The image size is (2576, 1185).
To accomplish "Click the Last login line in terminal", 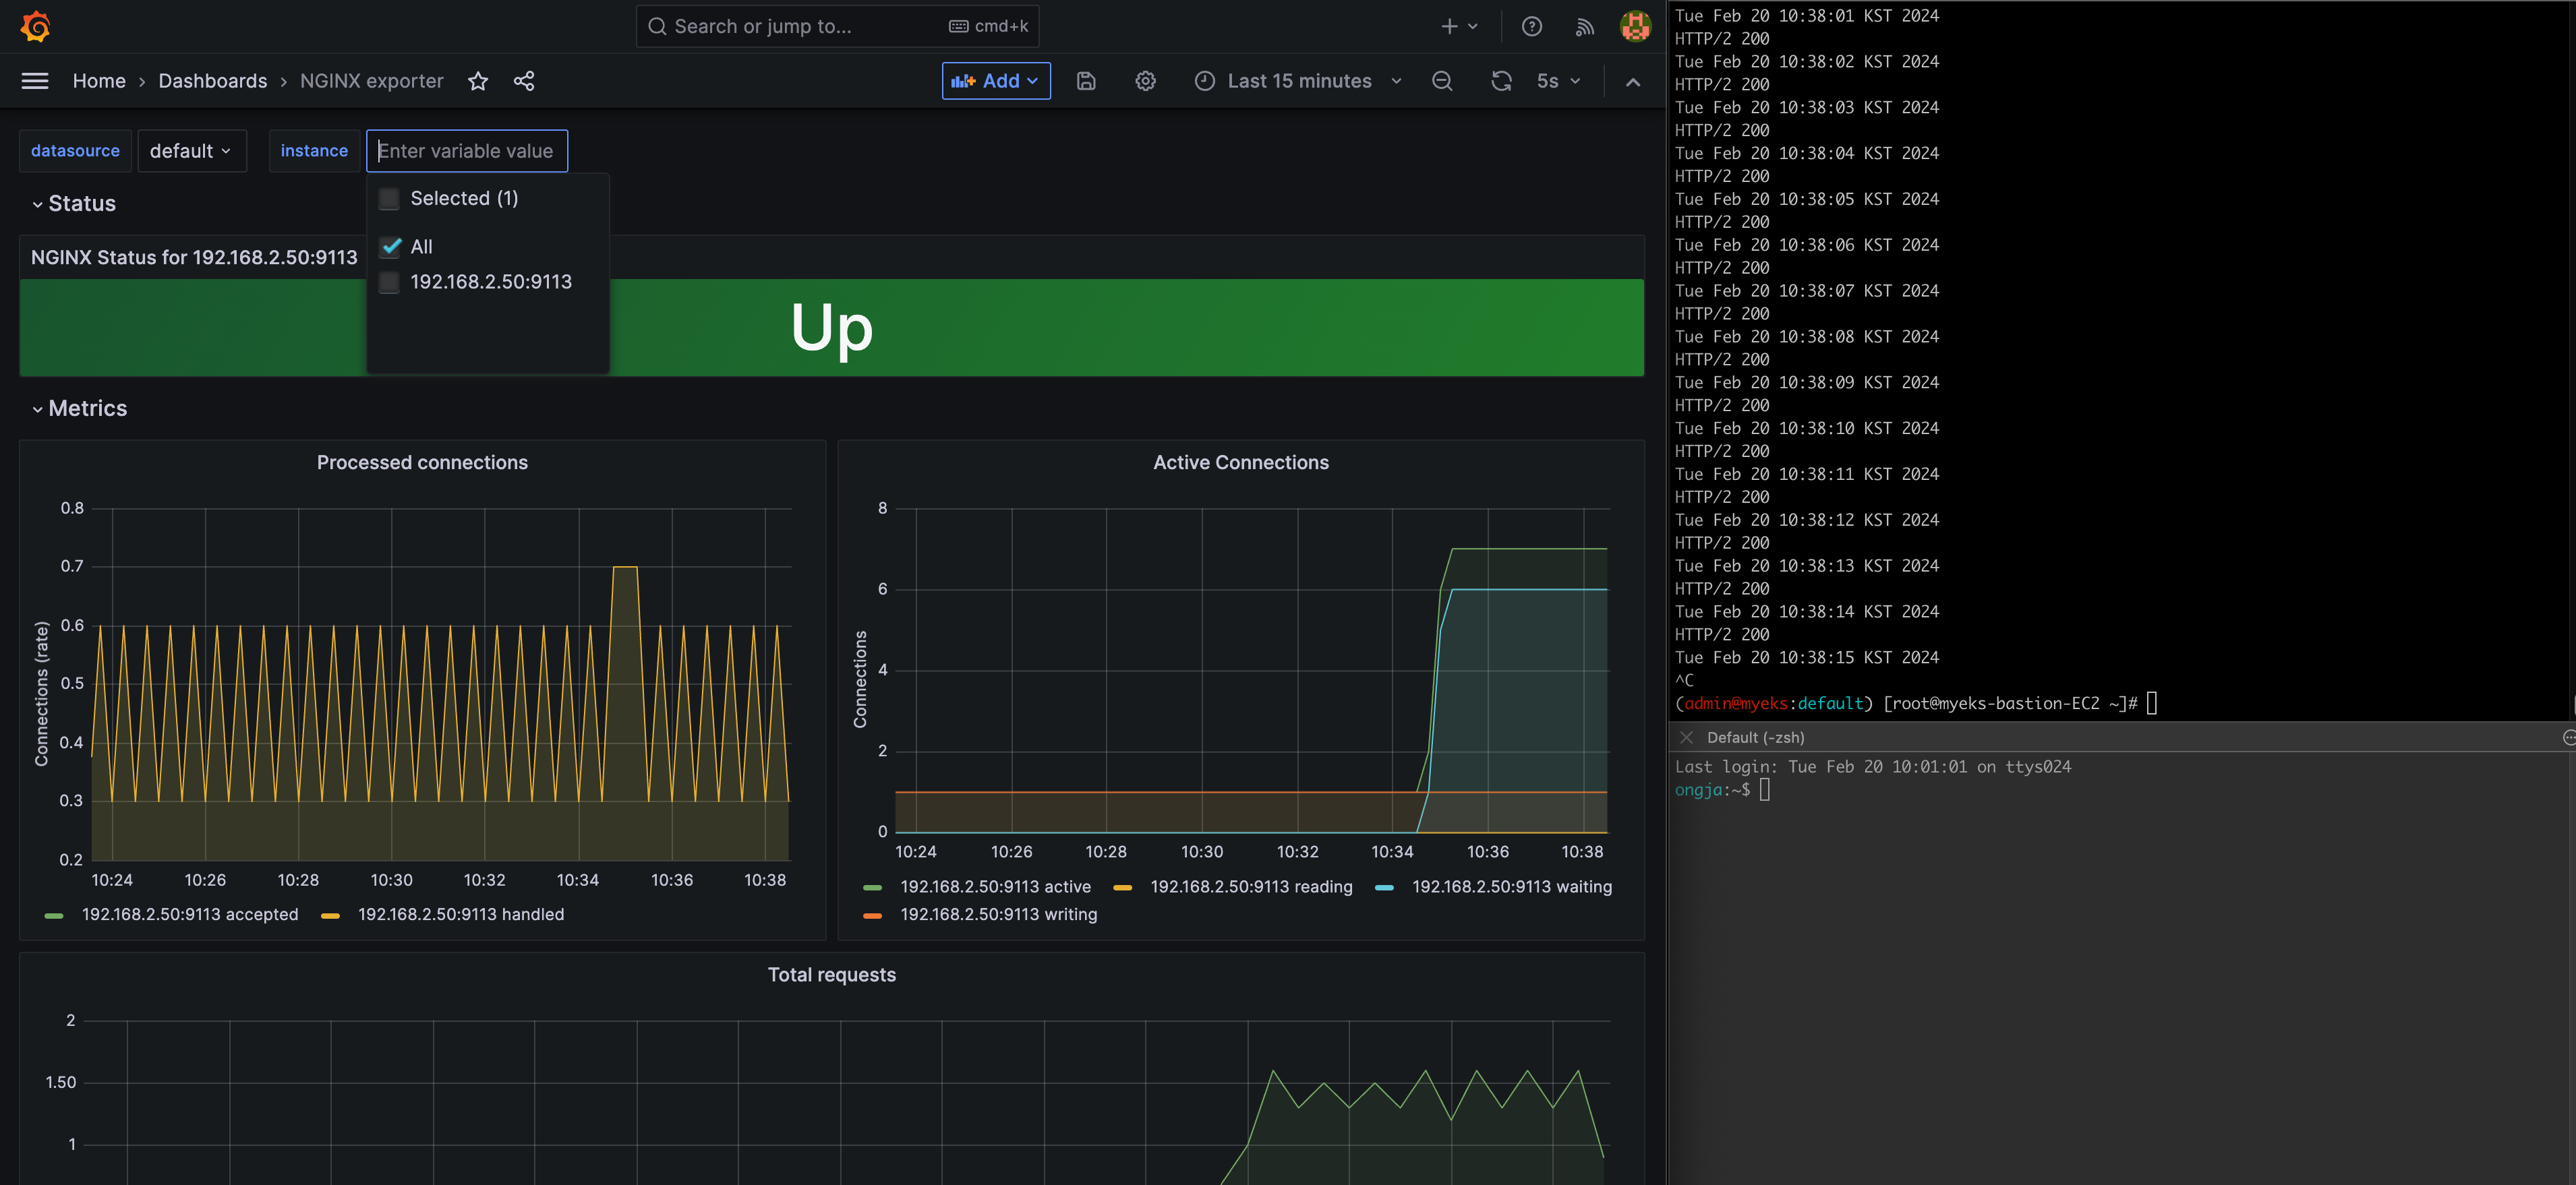I will click(1872, 767).
